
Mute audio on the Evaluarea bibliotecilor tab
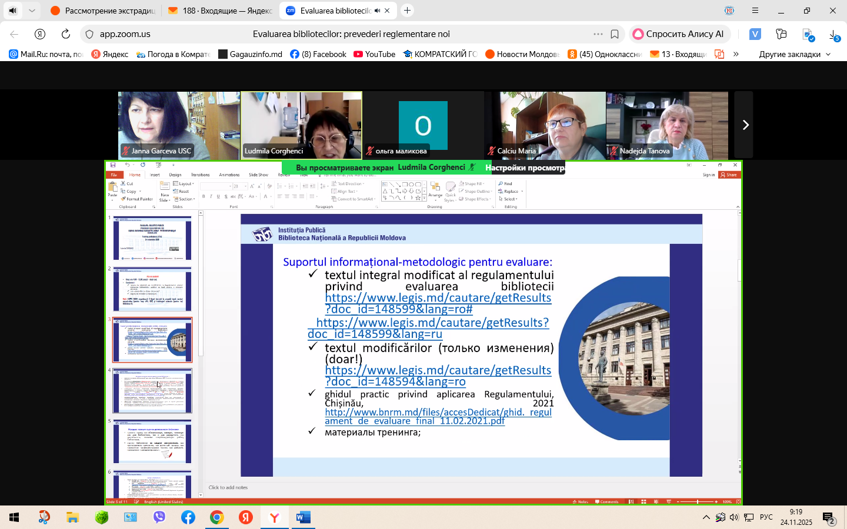click(x=377, y=11)
